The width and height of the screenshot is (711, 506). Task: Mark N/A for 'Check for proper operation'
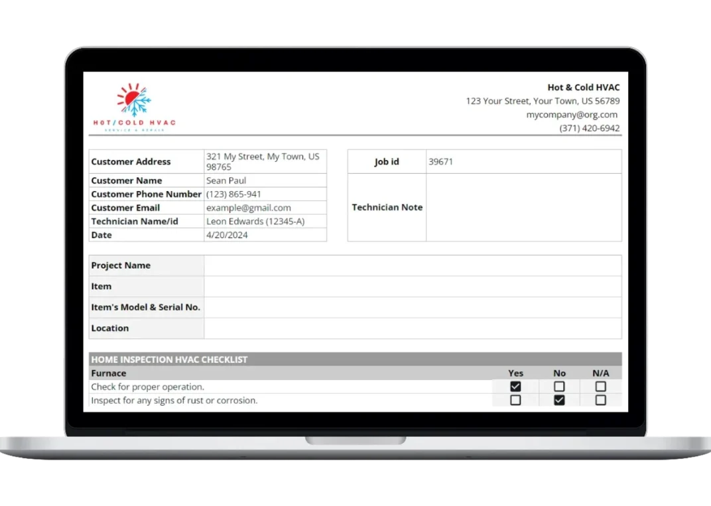[600, 387]
